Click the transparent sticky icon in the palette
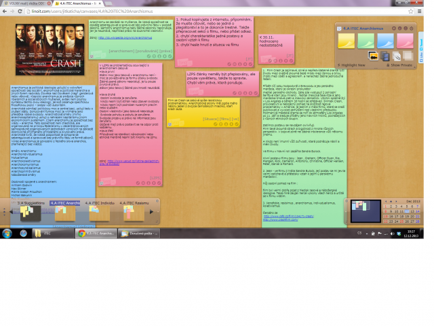The image size is (434, 326). 408,56
